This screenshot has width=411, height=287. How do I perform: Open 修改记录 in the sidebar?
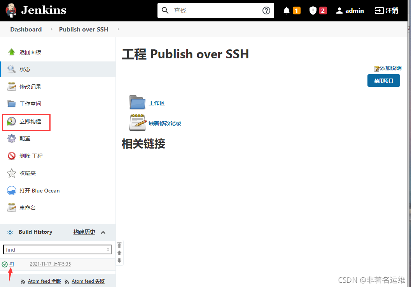point(30,86)
